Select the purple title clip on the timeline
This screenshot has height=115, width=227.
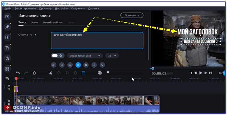pyautogui.click(x=16, y=89)
